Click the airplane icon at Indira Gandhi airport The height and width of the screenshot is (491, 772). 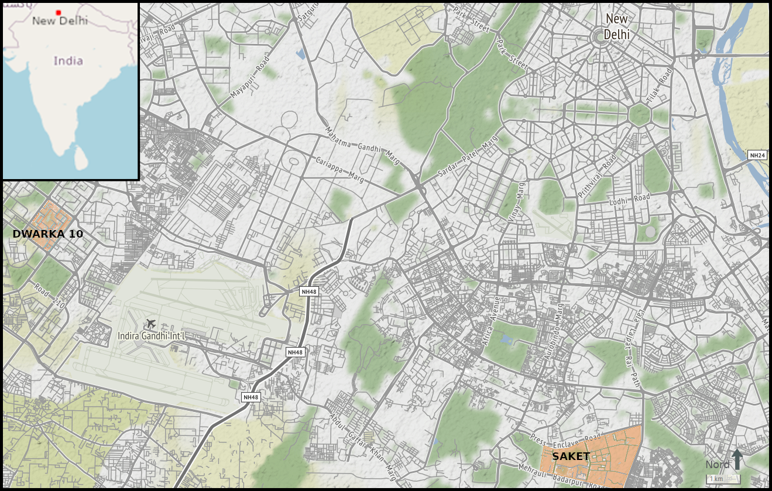pos(151,324)
